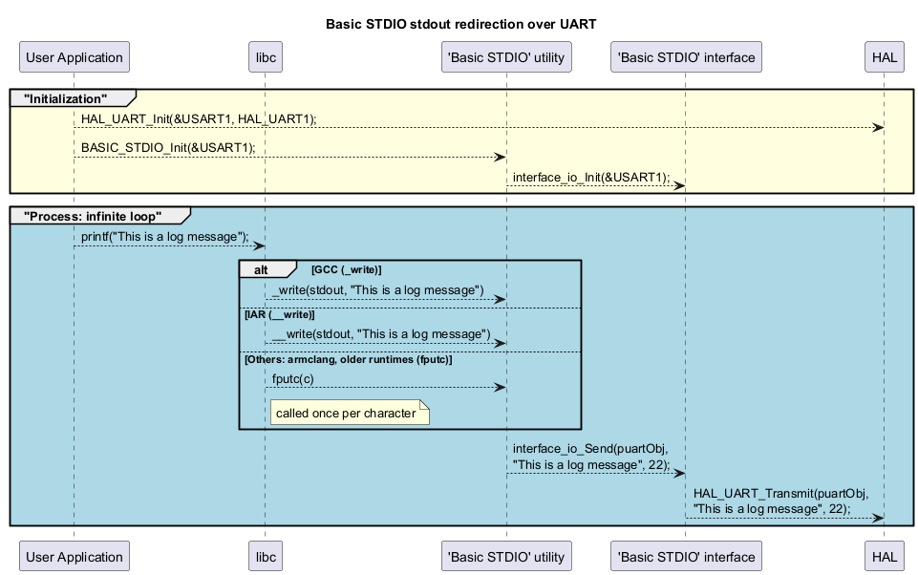The image size is (918, 575).
Task: Expand the IAR (__write) divider section
Action: click(279, 313)
